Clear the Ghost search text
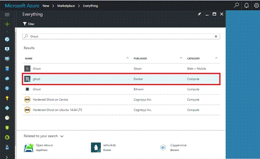Viewport: 260px width, 159px height. pyautogui.click(x=216, y=36)
